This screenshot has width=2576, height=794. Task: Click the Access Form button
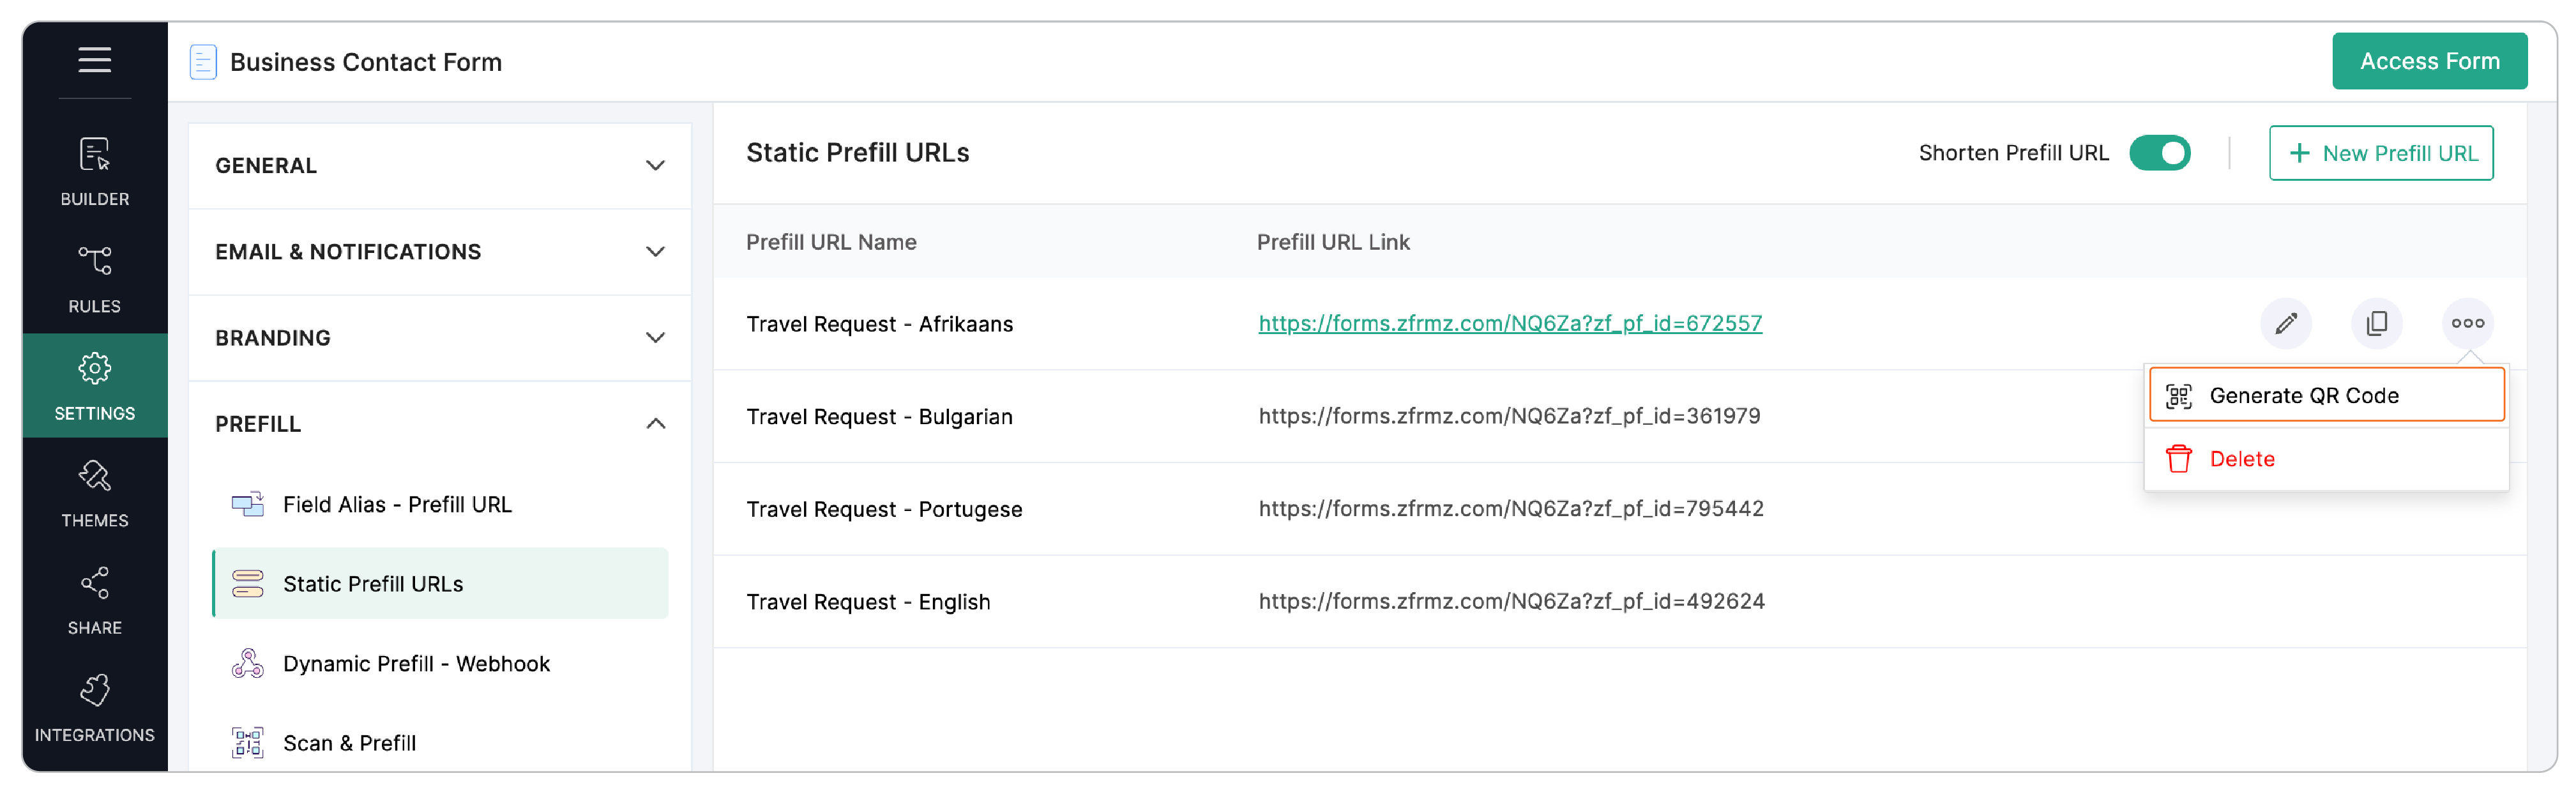2429,61
